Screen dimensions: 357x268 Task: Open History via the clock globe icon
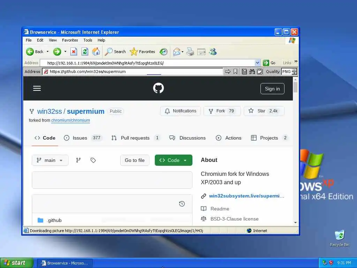click(x=164, y=52)
